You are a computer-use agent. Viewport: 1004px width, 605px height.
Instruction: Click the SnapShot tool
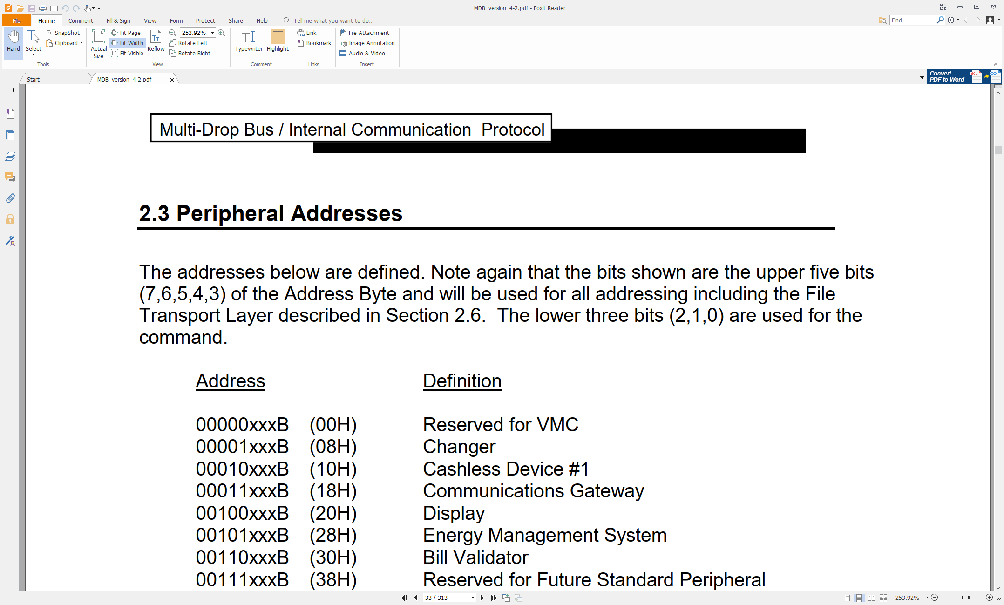[63, 33]
